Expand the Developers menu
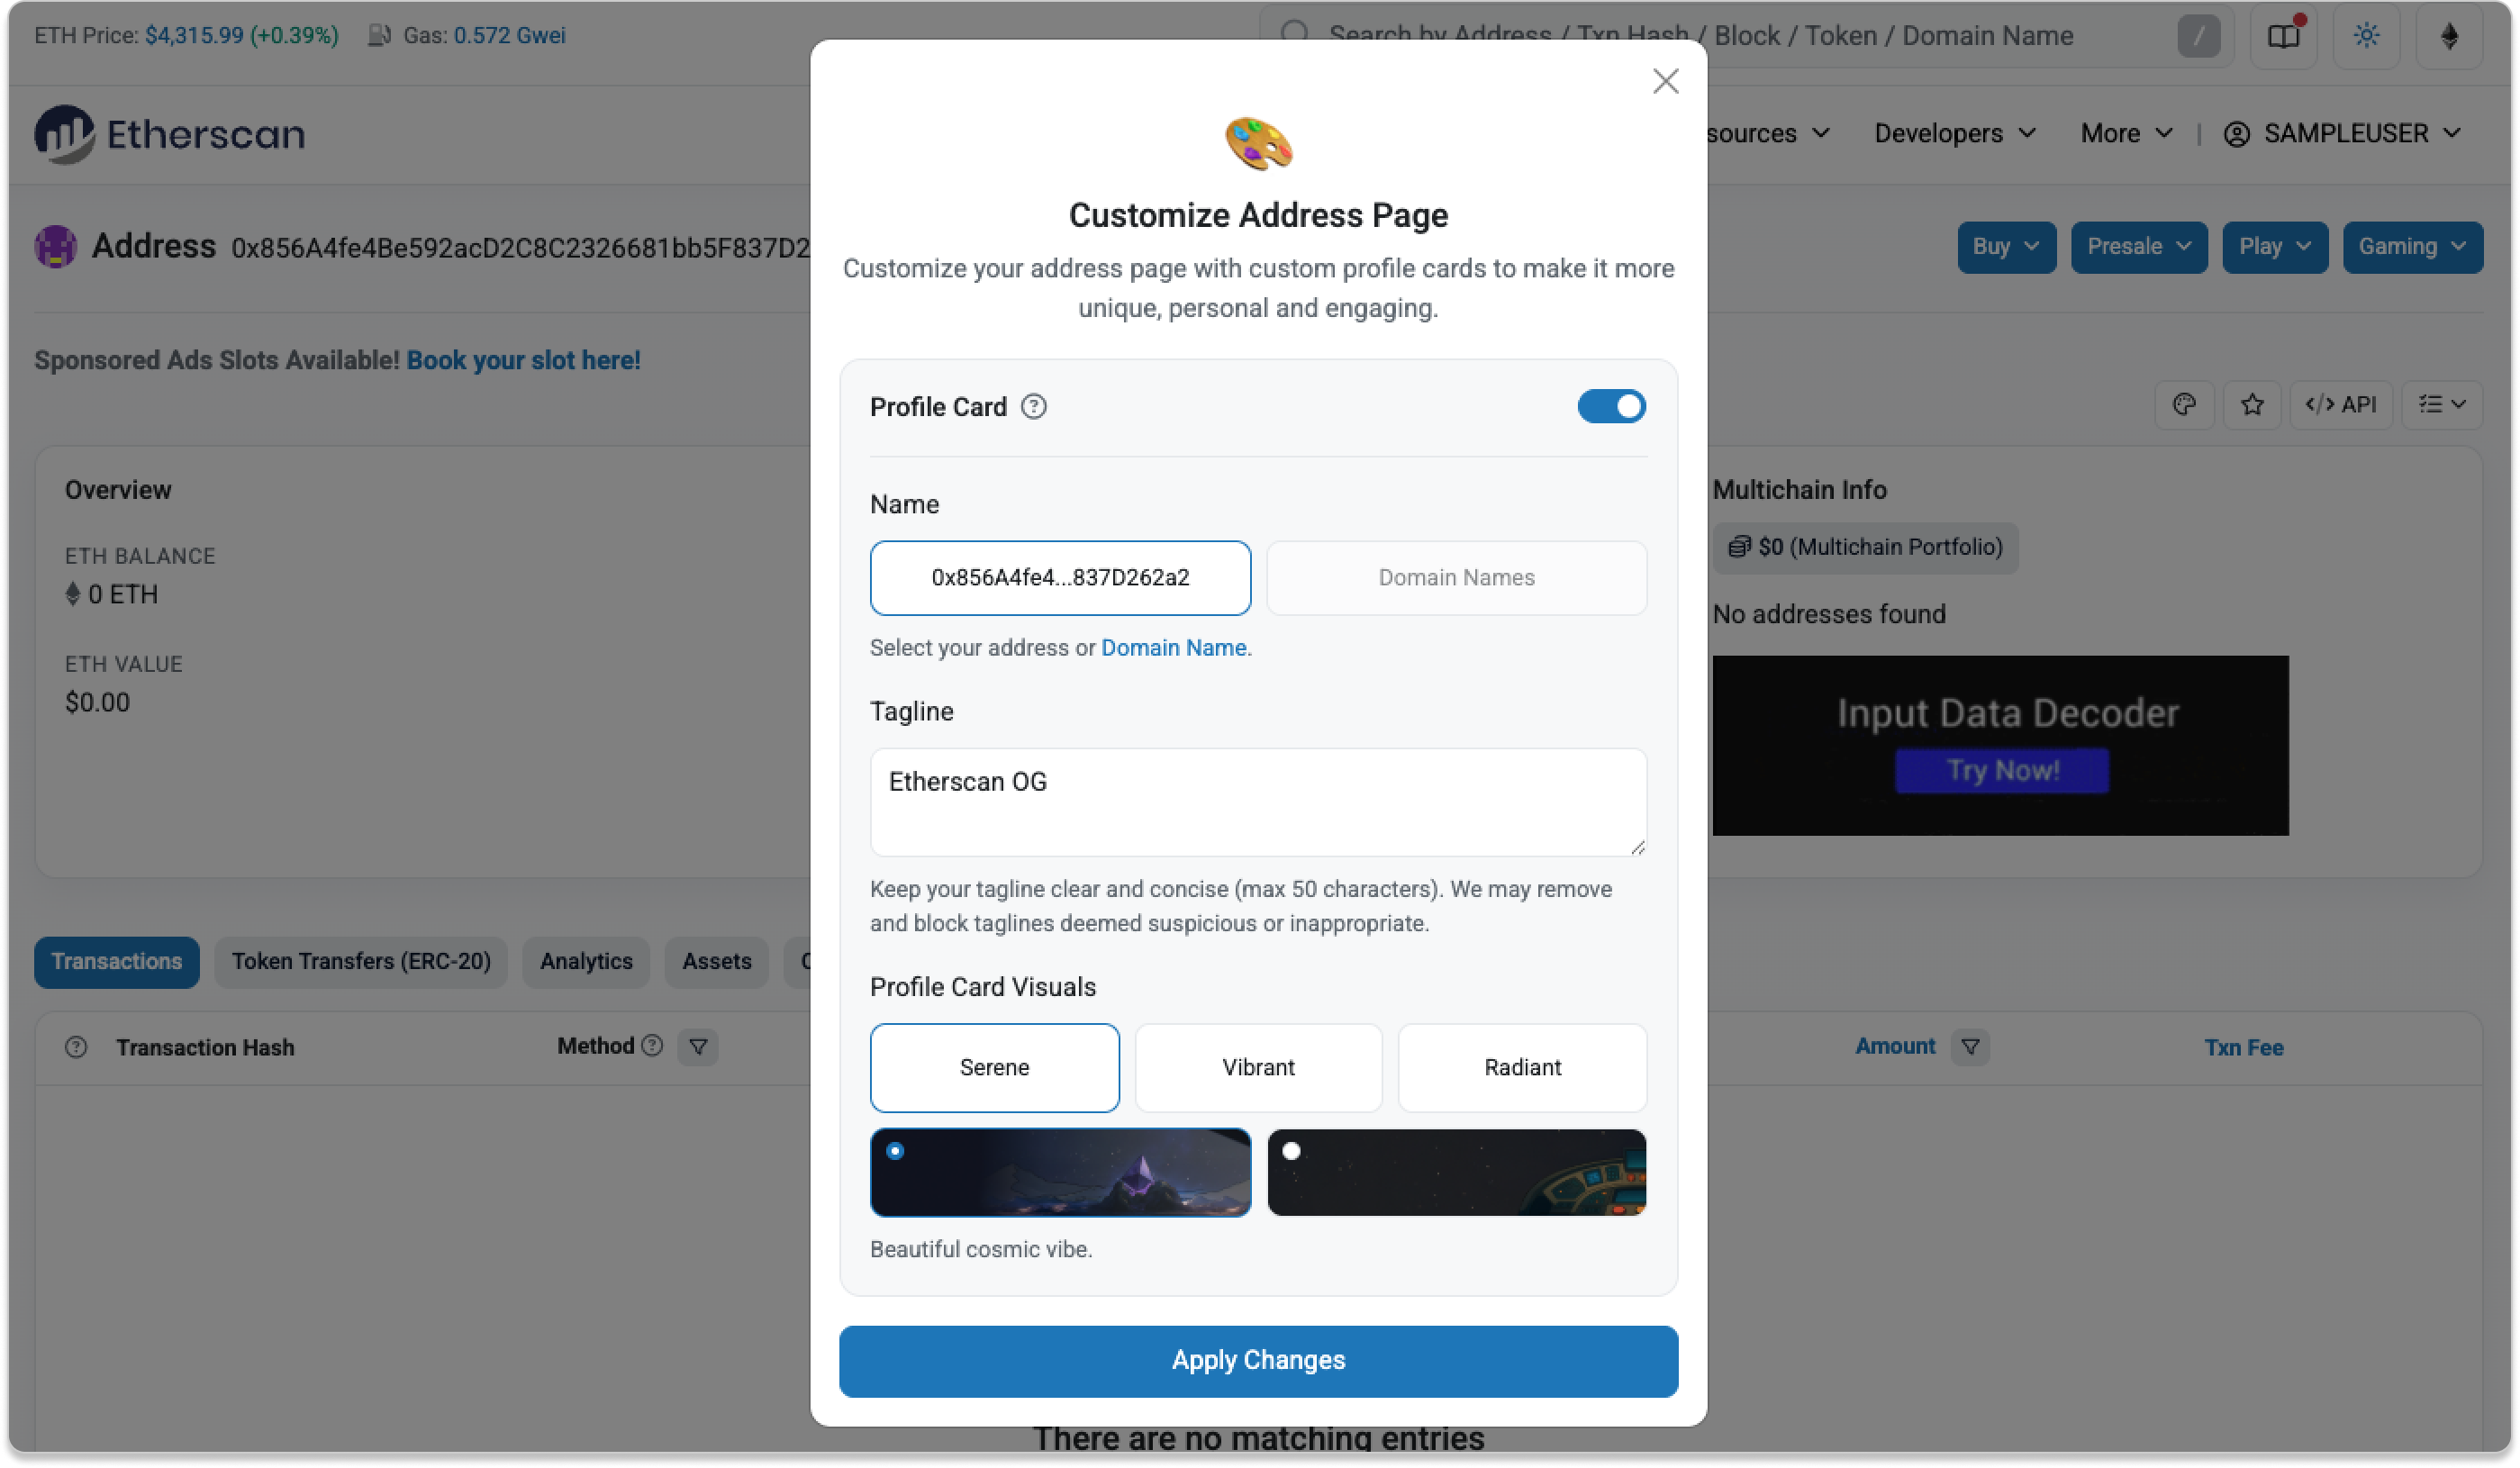The image size is (2520, 1468). tap(1954, 134)
